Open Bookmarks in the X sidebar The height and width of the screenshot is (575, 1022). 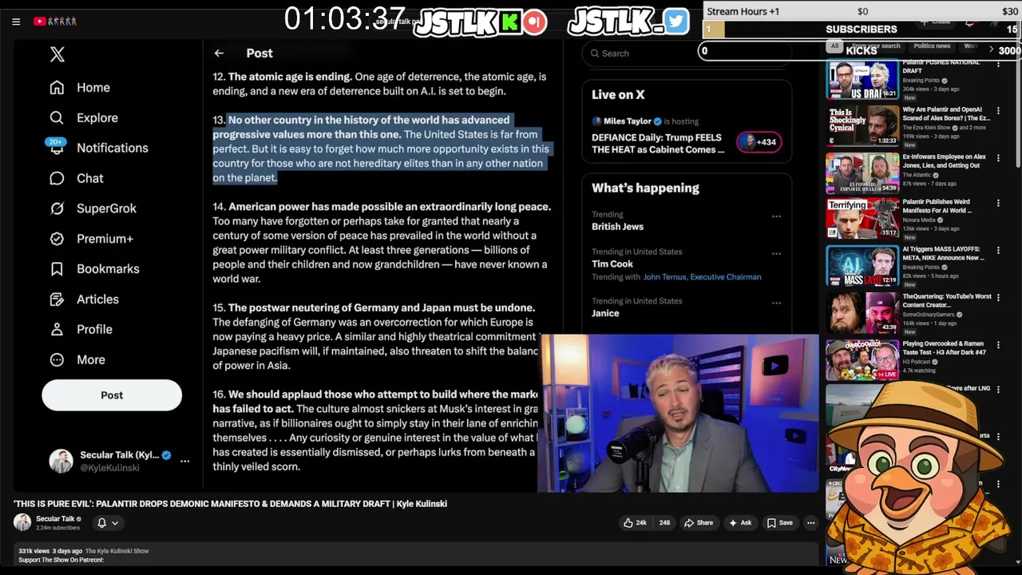click(x=94, y=269)
